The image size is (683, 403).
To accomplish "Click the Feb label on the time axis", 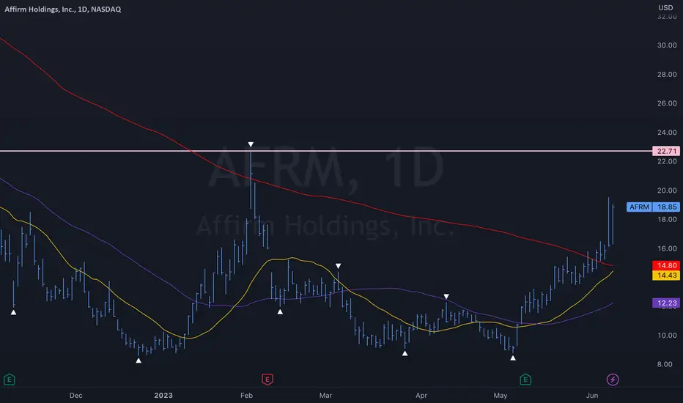I will 246,395.
